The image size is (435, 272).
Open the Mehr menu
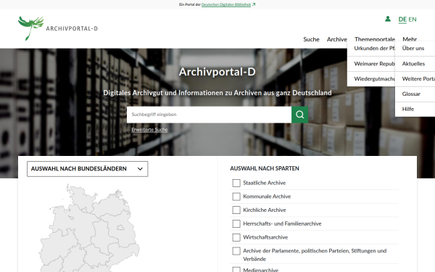point(410,39)
